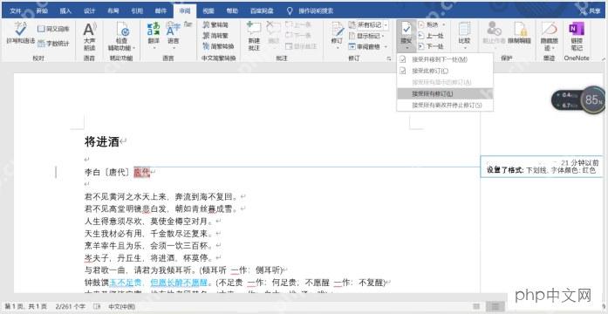Image resolution: width=608 pixels, height=314 pixels.
Task: Choose 接受所有修订(L) from the menu
Action: coord(445,94)
